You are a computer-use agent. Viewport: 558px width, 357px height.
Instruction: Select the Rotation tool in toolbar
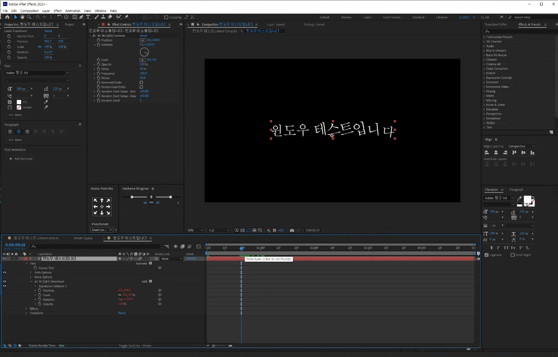coord(59,17)
